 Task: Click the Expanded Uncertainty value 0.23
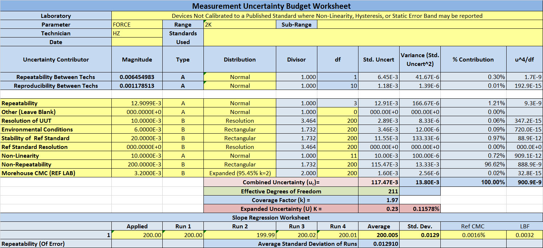379,209
